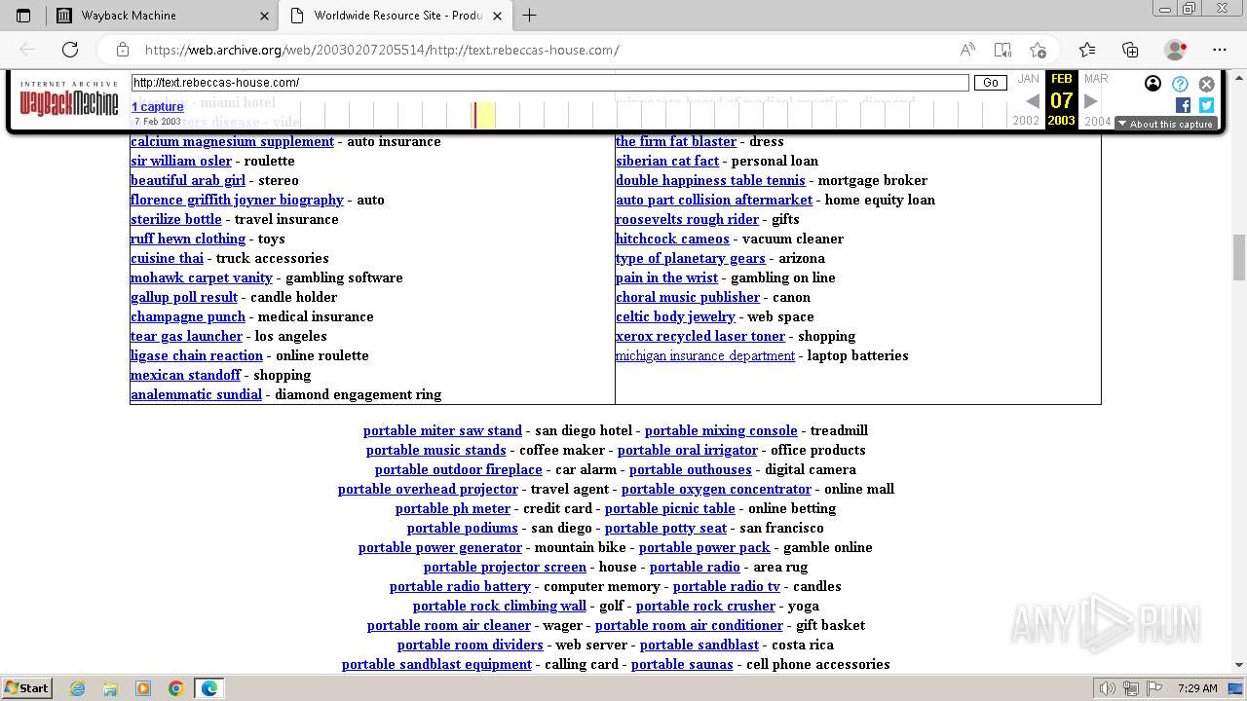Open analemmatic sundial link
The width and height of the screenshot is (1247, 701).
196,394
